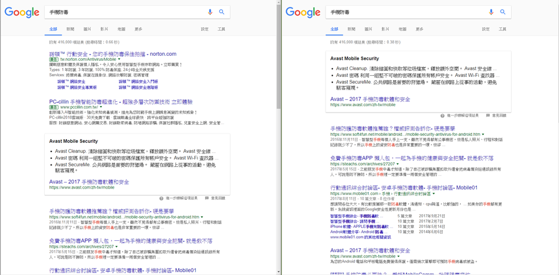Click the search text field in right window
The image size is (559, 275).
click(x=404, y=12)
